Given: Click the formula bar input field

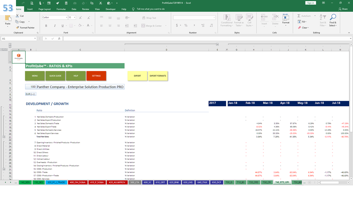Looking at the screenshot, I should click(207, 39).
